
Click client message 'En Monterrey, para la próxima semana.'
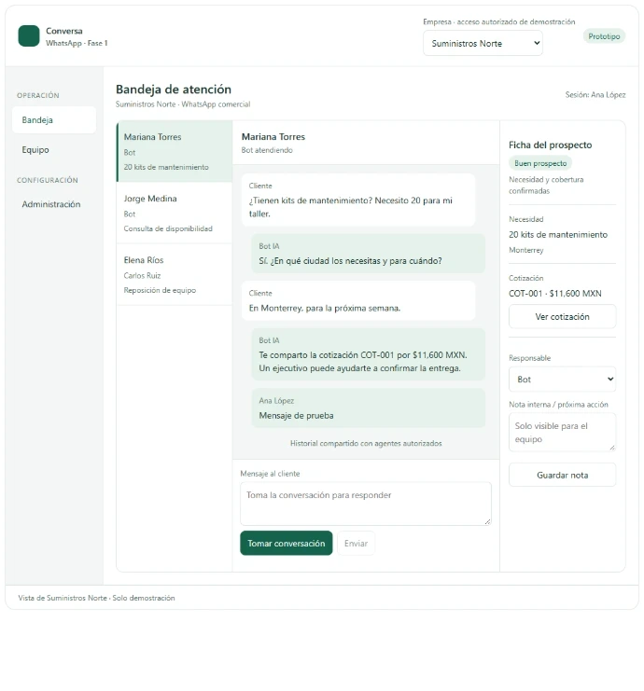[x=358, y=300]
